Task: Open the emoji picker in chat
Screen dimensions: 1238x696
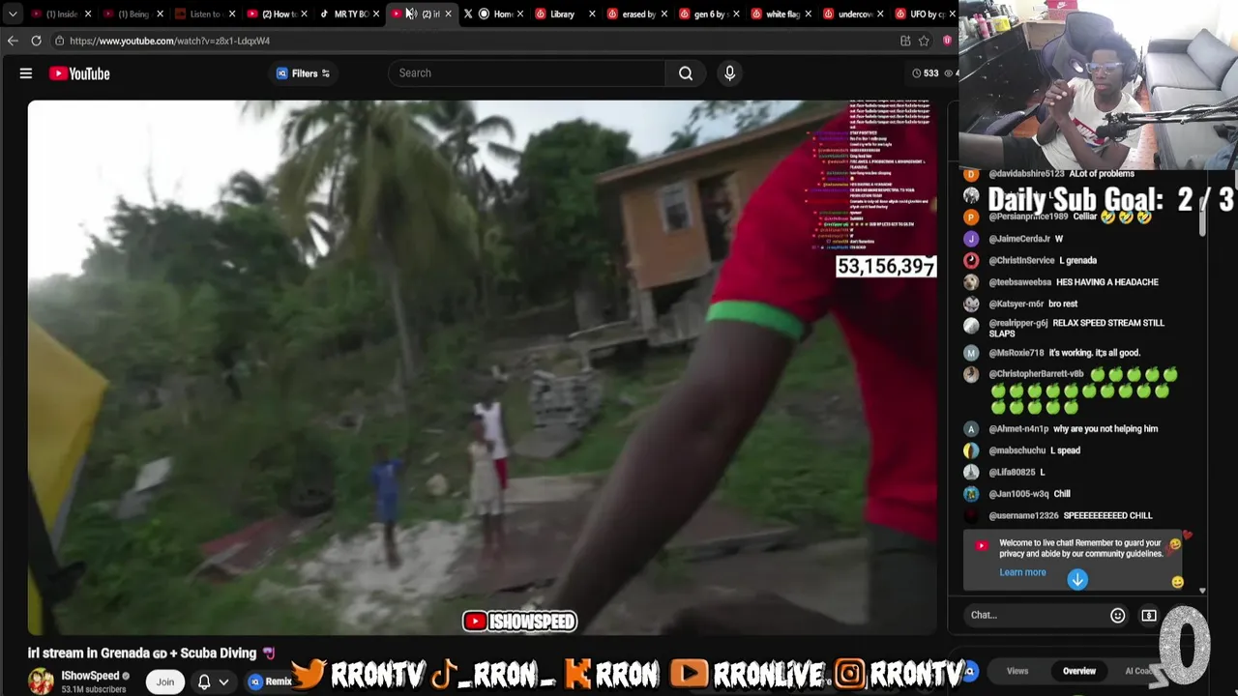Action: pos(1117,615)
